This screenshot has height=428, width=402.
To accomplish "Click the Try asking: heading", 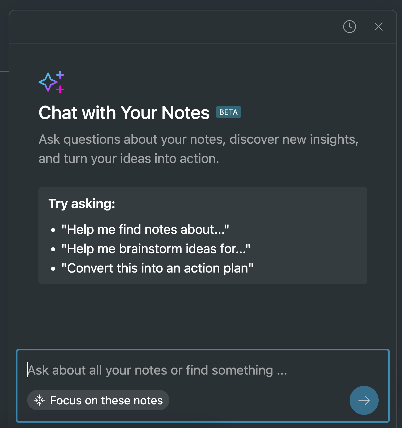I will point(82,204).
